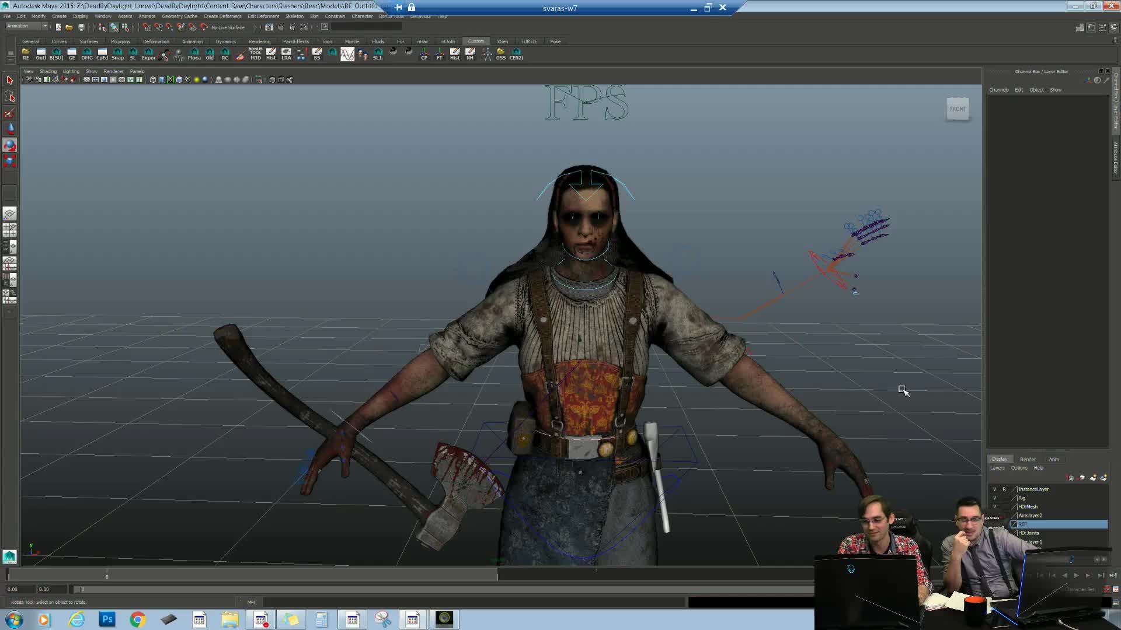Open panel Show menu
This screenshot has height=630, width=1121.
pyautogui.click(x=92, y=71)
